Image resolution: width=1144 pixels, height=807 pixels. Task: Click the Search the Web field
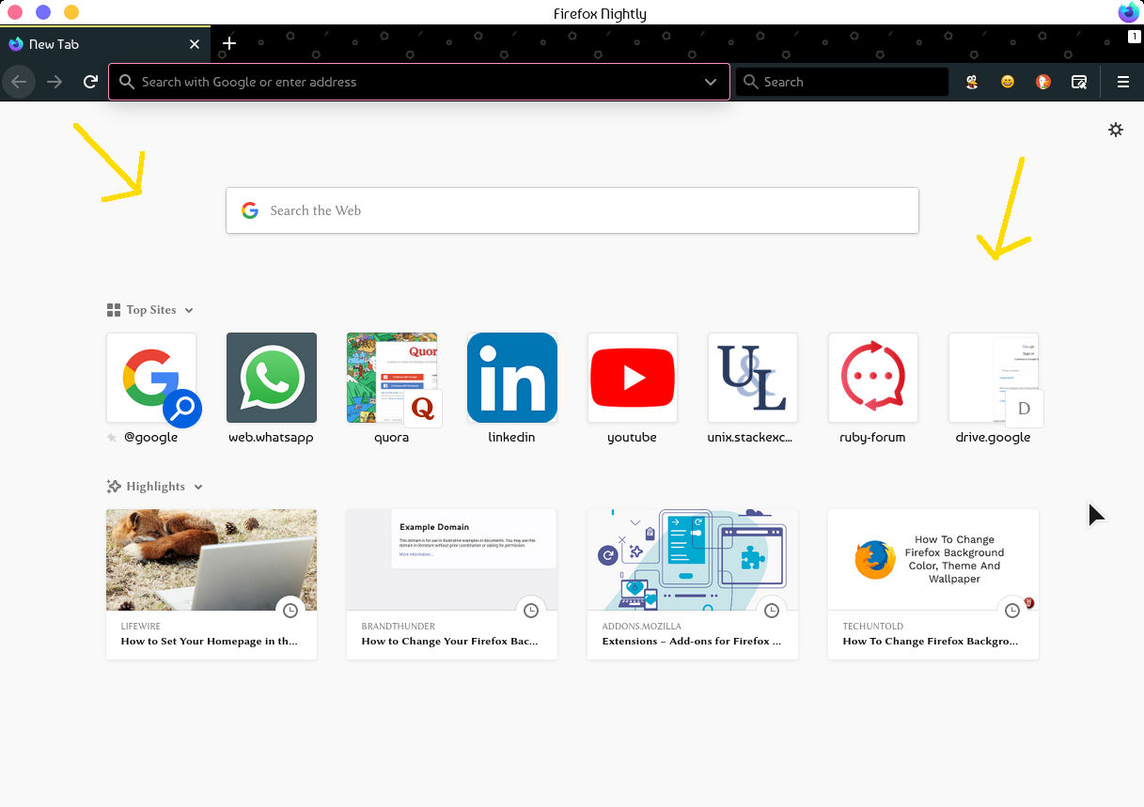[572, 210]
